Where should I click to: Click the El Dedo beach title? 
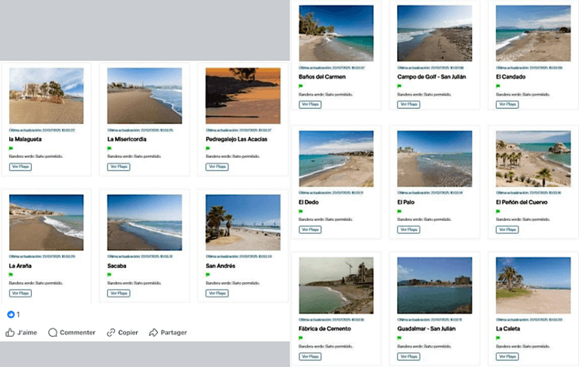click(309, 202)
